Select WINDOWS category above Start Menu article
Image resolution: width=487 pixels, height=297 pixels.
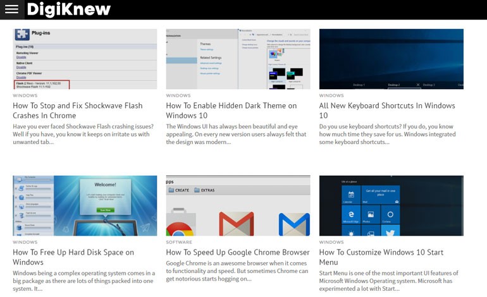click(x=331, y=242)
